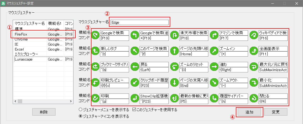Click gesture icon beside このページを検索
The height and width of the screenshot is (124, 303).
[135, 51]
